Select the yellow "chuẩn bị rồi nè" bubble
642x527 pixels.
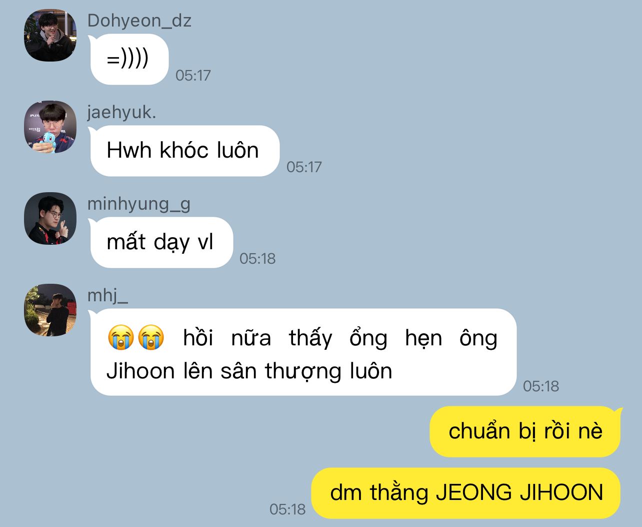pyautogui.click(x=525, y=431)
